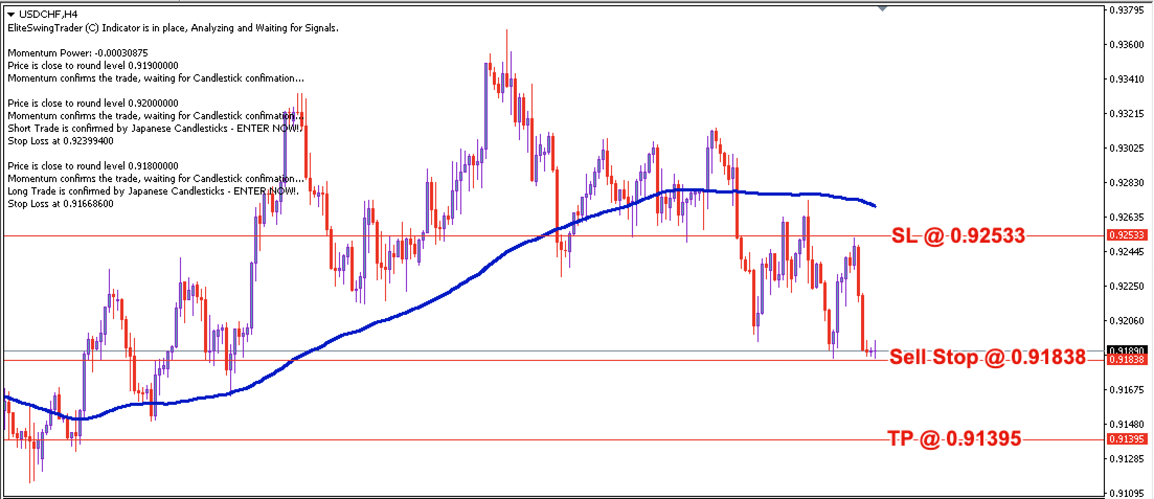The width and height of the screenshot is (1154, 499).
Task: Select the USDCHF,H4 chart title
Action: click(41, 15)
